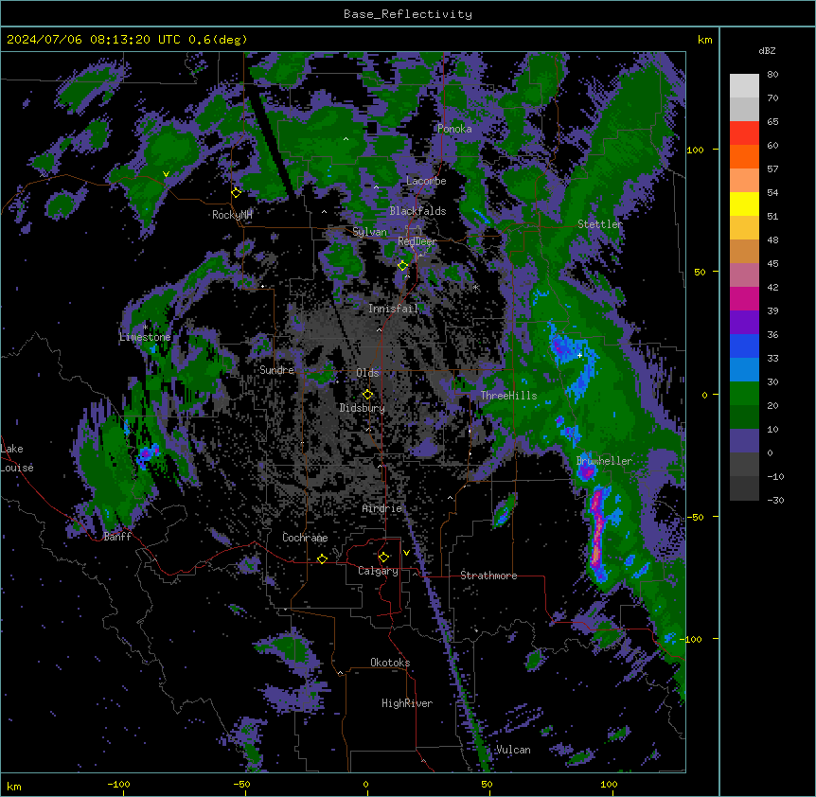Viewport: 816px width, 797px height.
Task: Select the green 20-30 dBZ legend swatch
Action: click(744, 394)
